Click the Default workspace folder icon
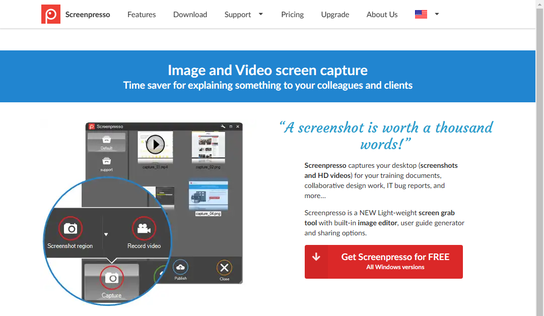The height and width of the screenshot is (316, 544). [106, 140]
